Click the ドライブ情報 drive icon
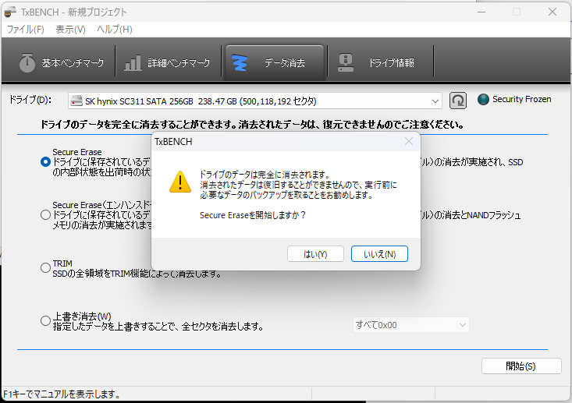This screenshot has height=403, width=572. [345, 63]
